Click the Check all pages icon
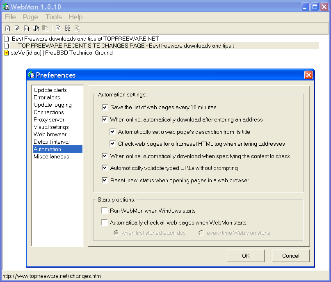The height and width of the screenshot is (282, 331). 68,28
